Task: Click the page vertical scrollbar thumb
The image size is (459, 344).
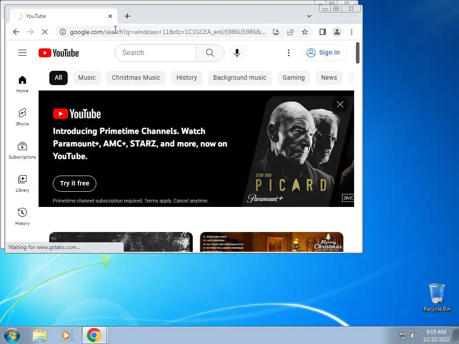Action: click(x=357, y=53)
